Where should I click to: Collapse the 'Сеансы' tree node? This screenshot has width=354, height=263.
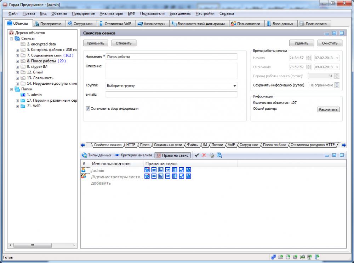pos(12,38)
